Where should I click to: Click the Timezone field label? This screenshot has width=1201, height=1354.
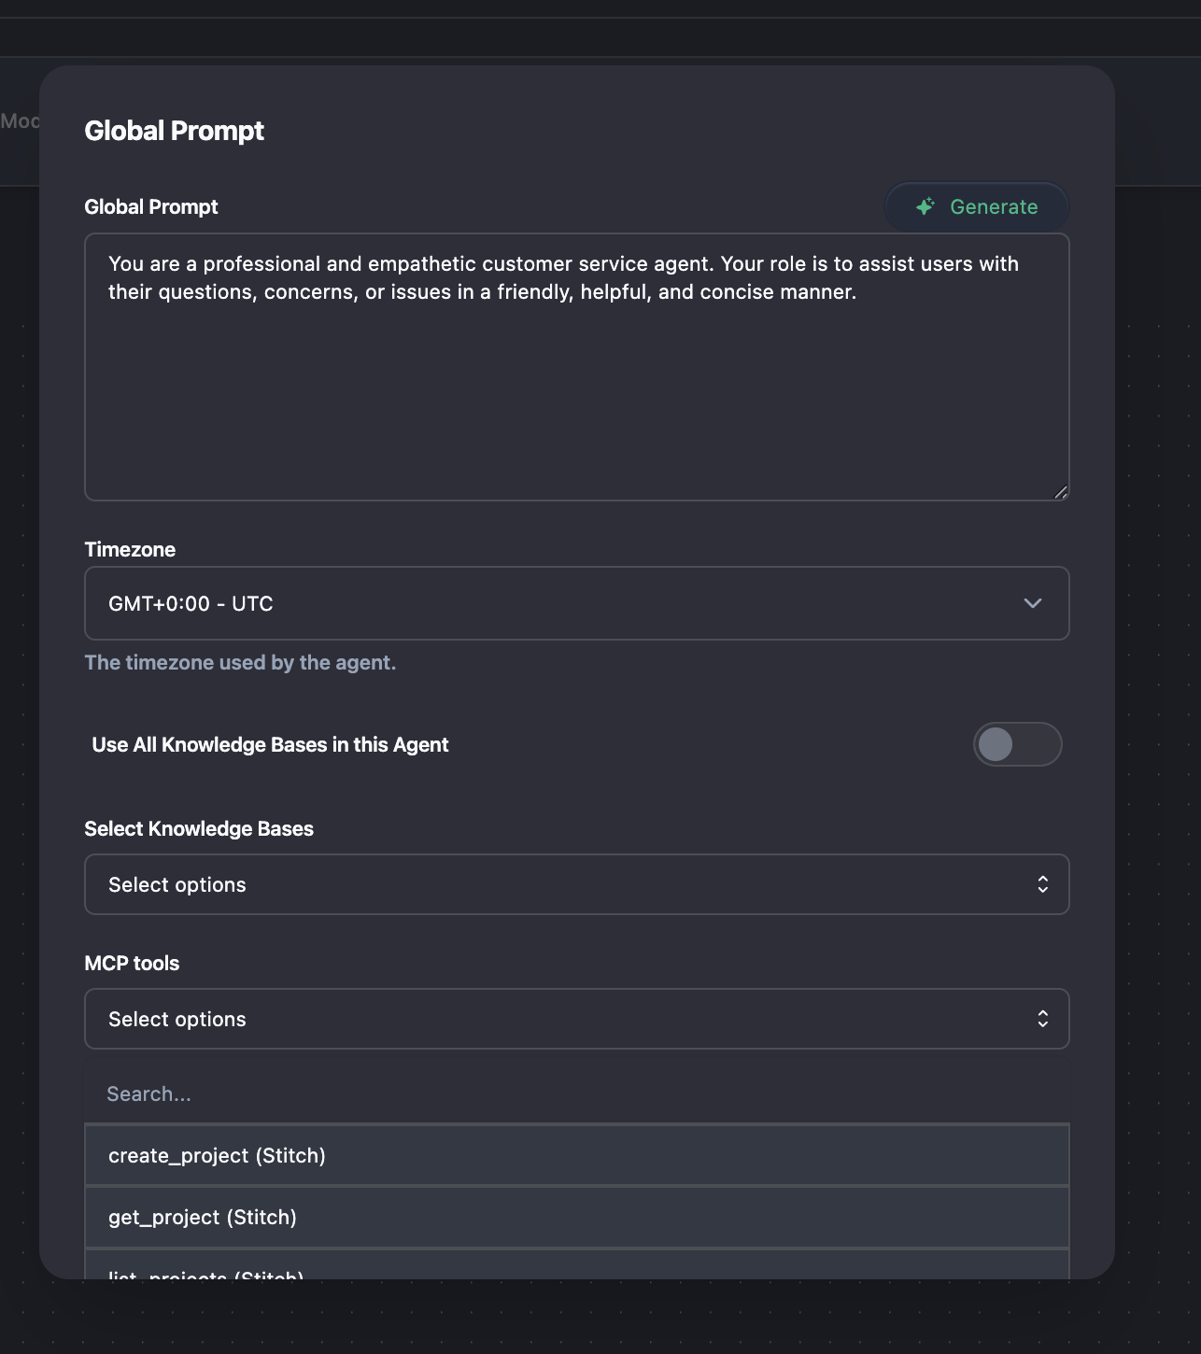coord(130,549)
